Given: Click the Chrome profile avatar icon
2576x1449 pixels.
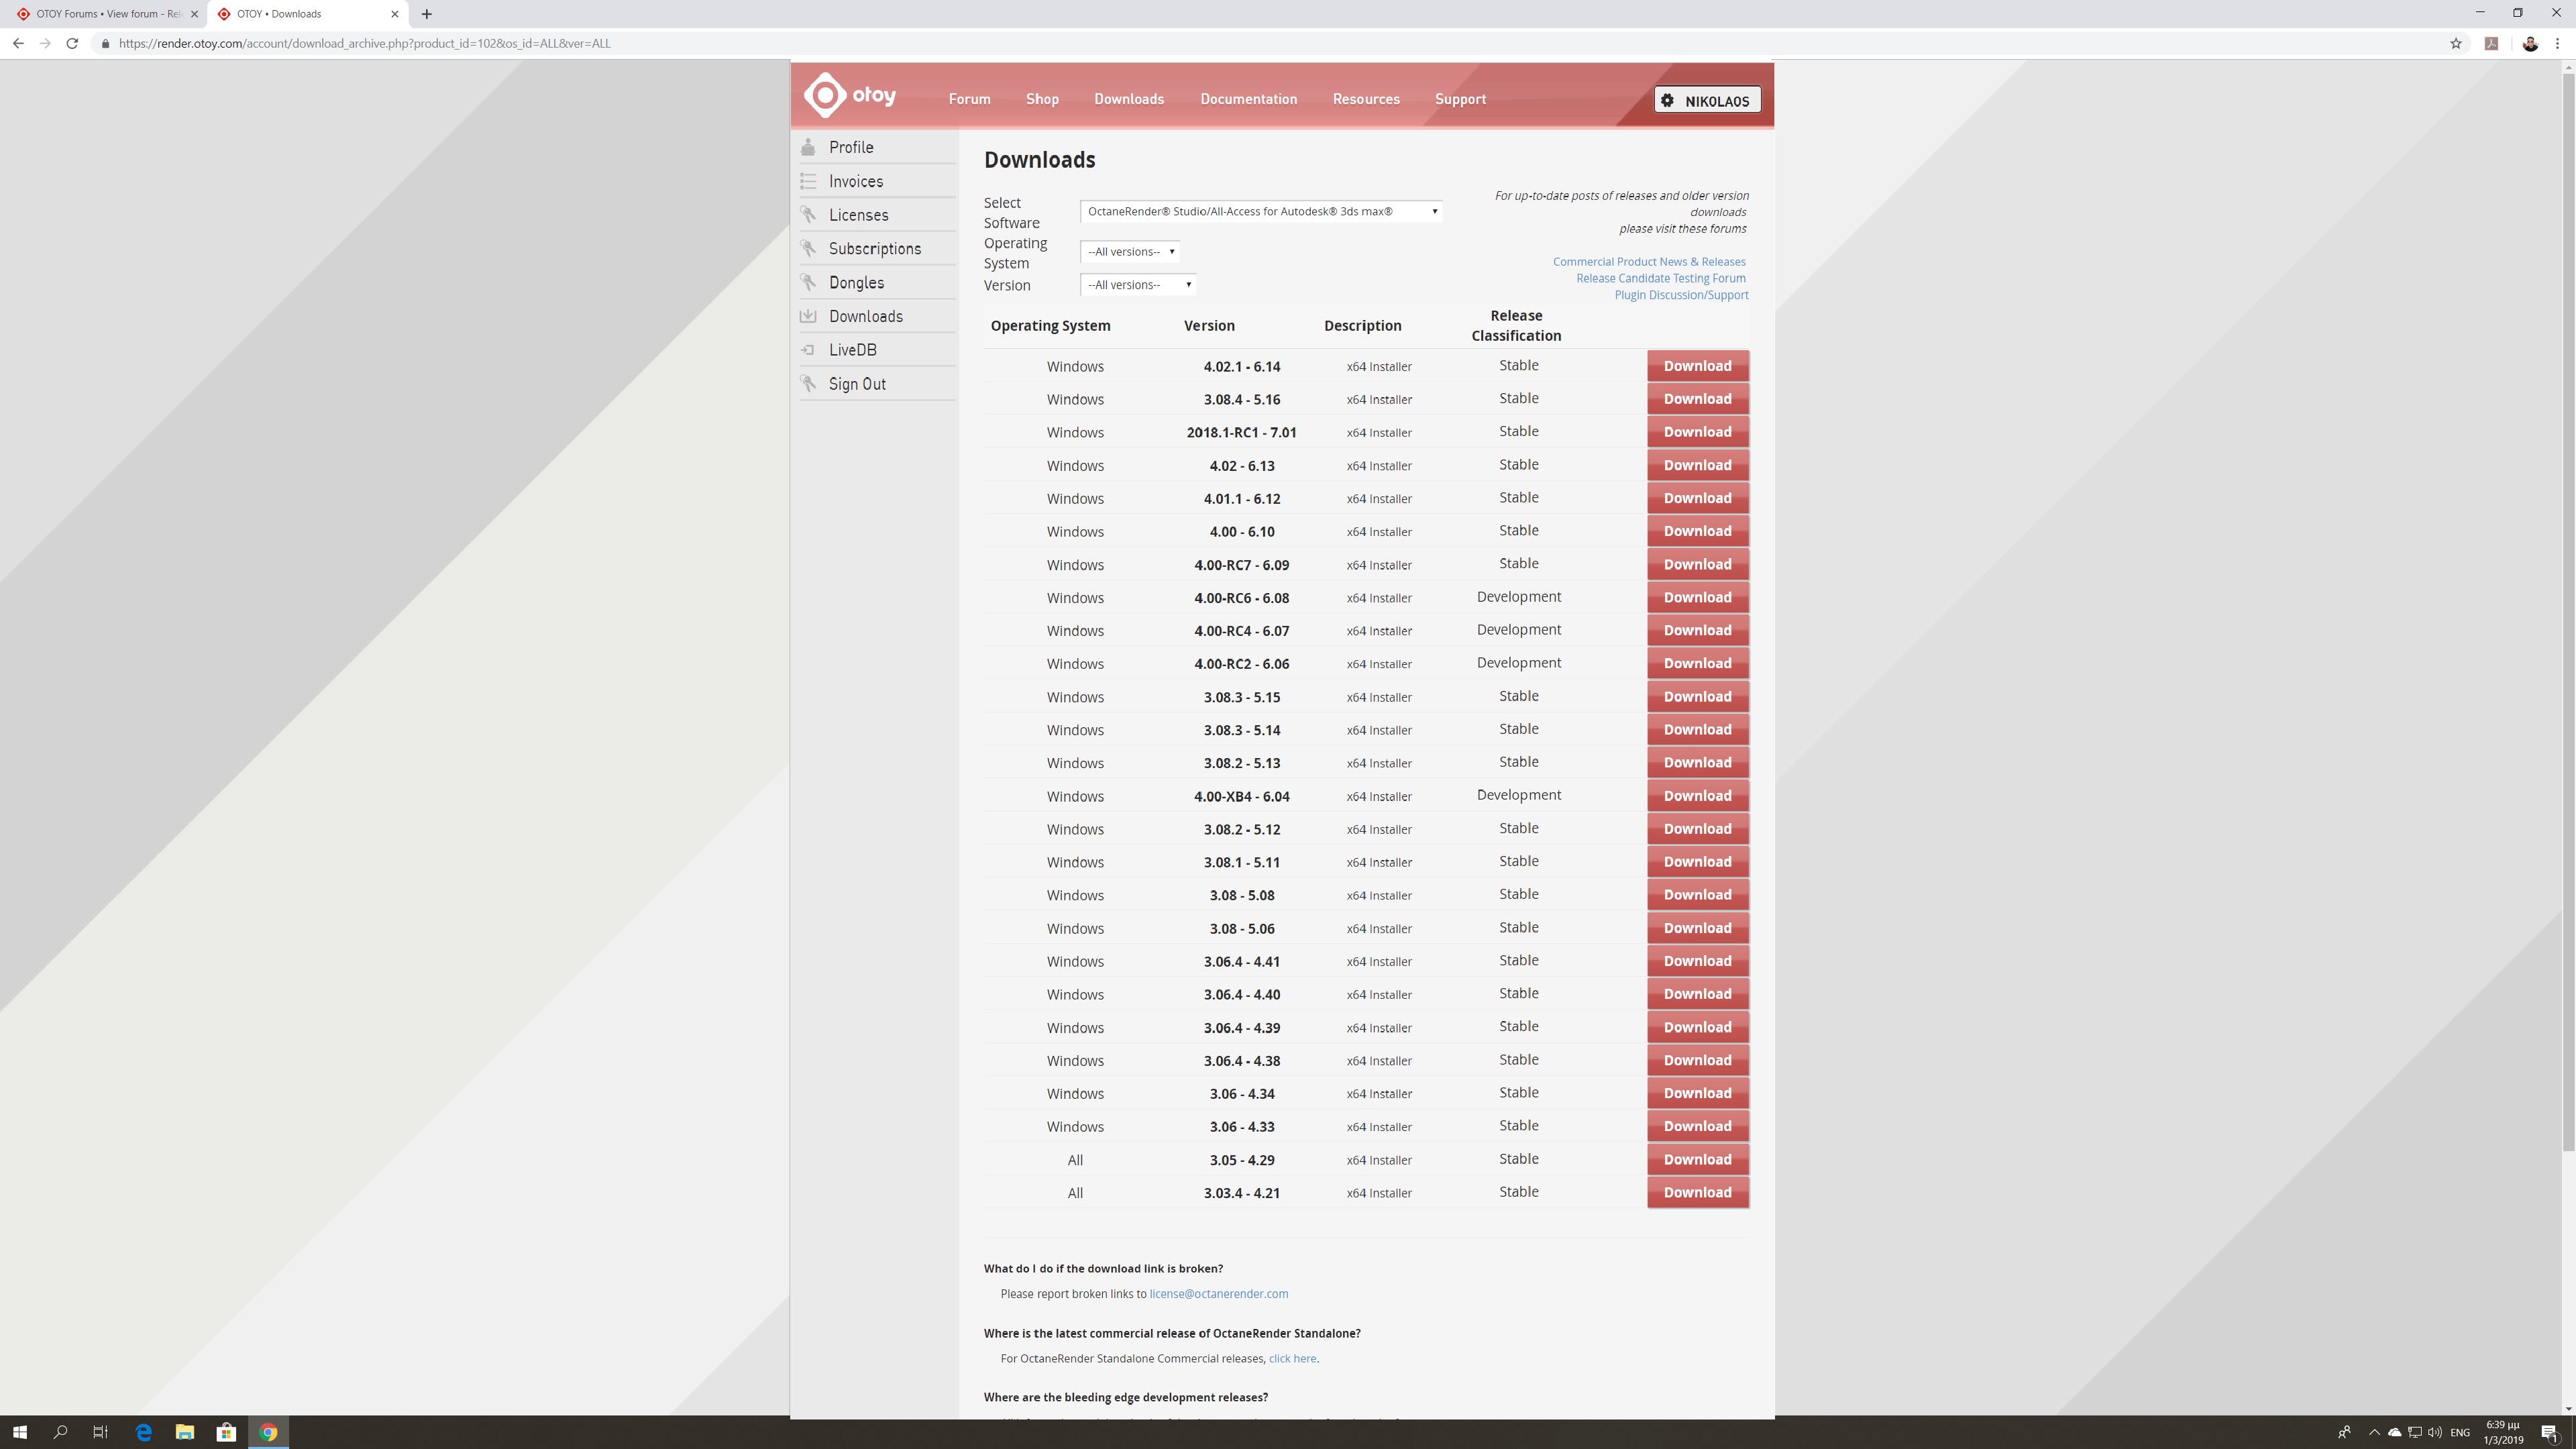Looking at the screenshot, I should tap(2530, 43).
